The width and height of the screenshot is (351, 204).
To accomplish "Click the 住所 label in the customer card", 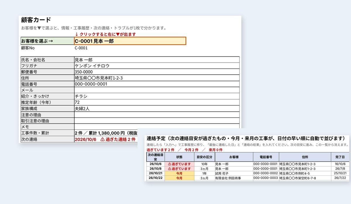I will 47,78.
